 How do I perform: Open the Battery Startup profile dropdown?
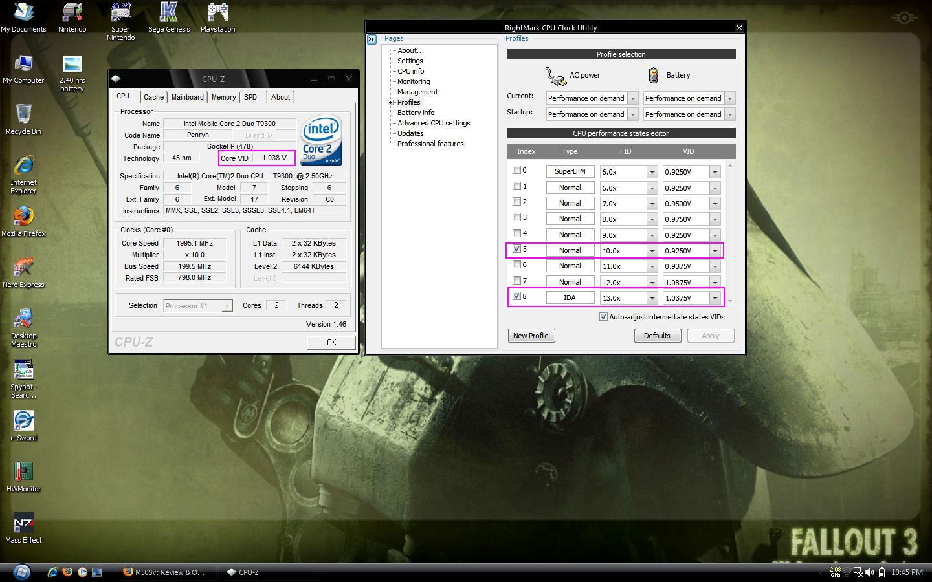pos(730,114)
